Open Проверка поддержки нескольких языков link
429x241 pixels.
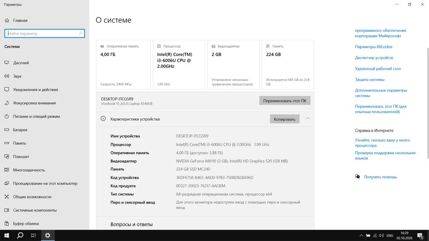coord(385,155)
